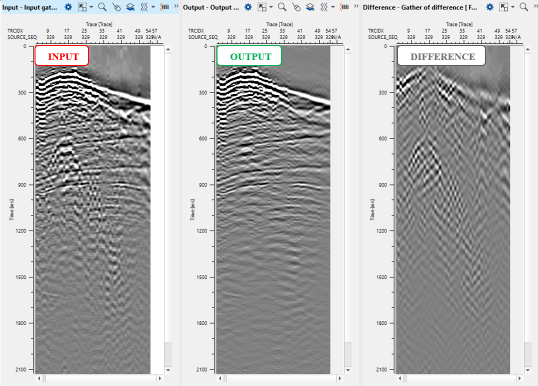This screenshot has width=538, height=386.
Task: Expand selection mode dropdown in Difference panel
Action: coord(512,7)
